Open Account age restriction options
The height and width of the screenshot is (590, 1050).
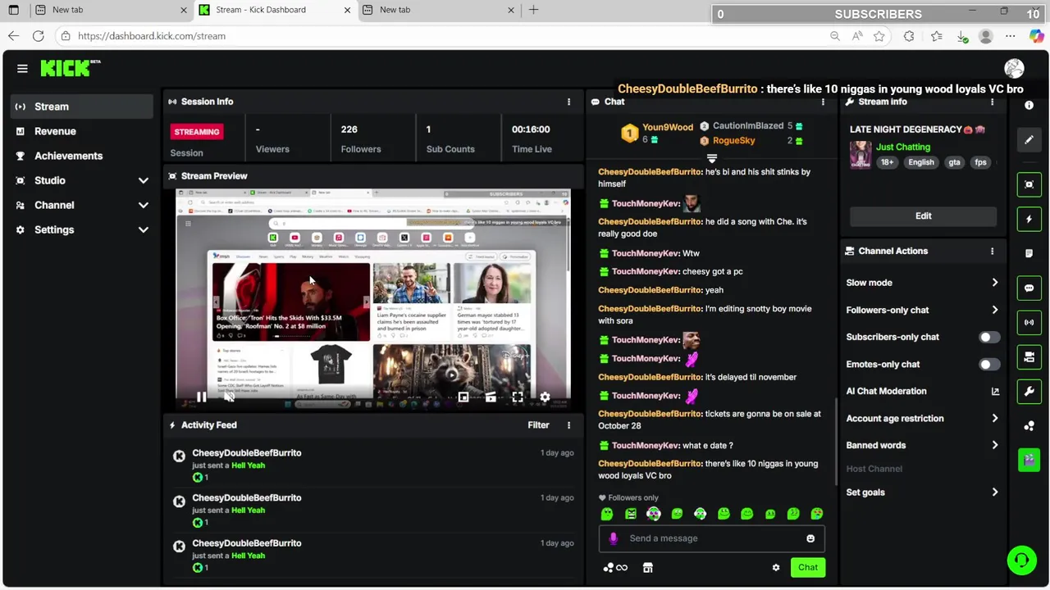[923, 418]
